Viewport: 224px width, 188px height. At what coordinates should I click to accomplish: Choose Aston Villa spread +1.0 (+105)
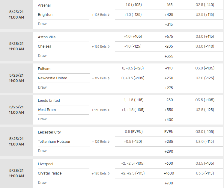(133, 37)
